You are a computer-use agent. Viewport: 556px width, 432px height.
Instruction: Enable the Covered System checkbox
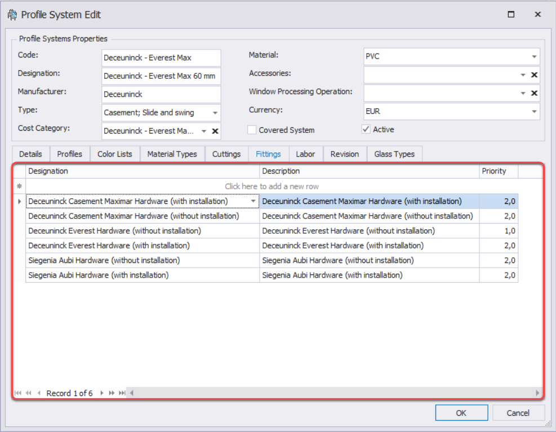tap(252, 130)
